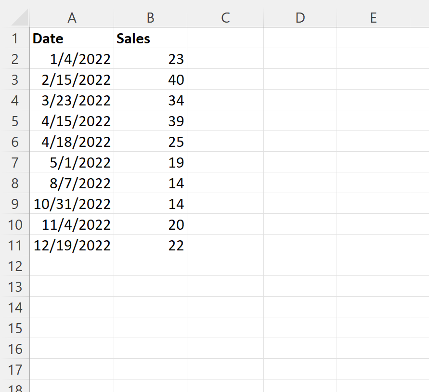The image size is (429, 392).
Task: Click the Date header cell
Action: click(72, 38)
